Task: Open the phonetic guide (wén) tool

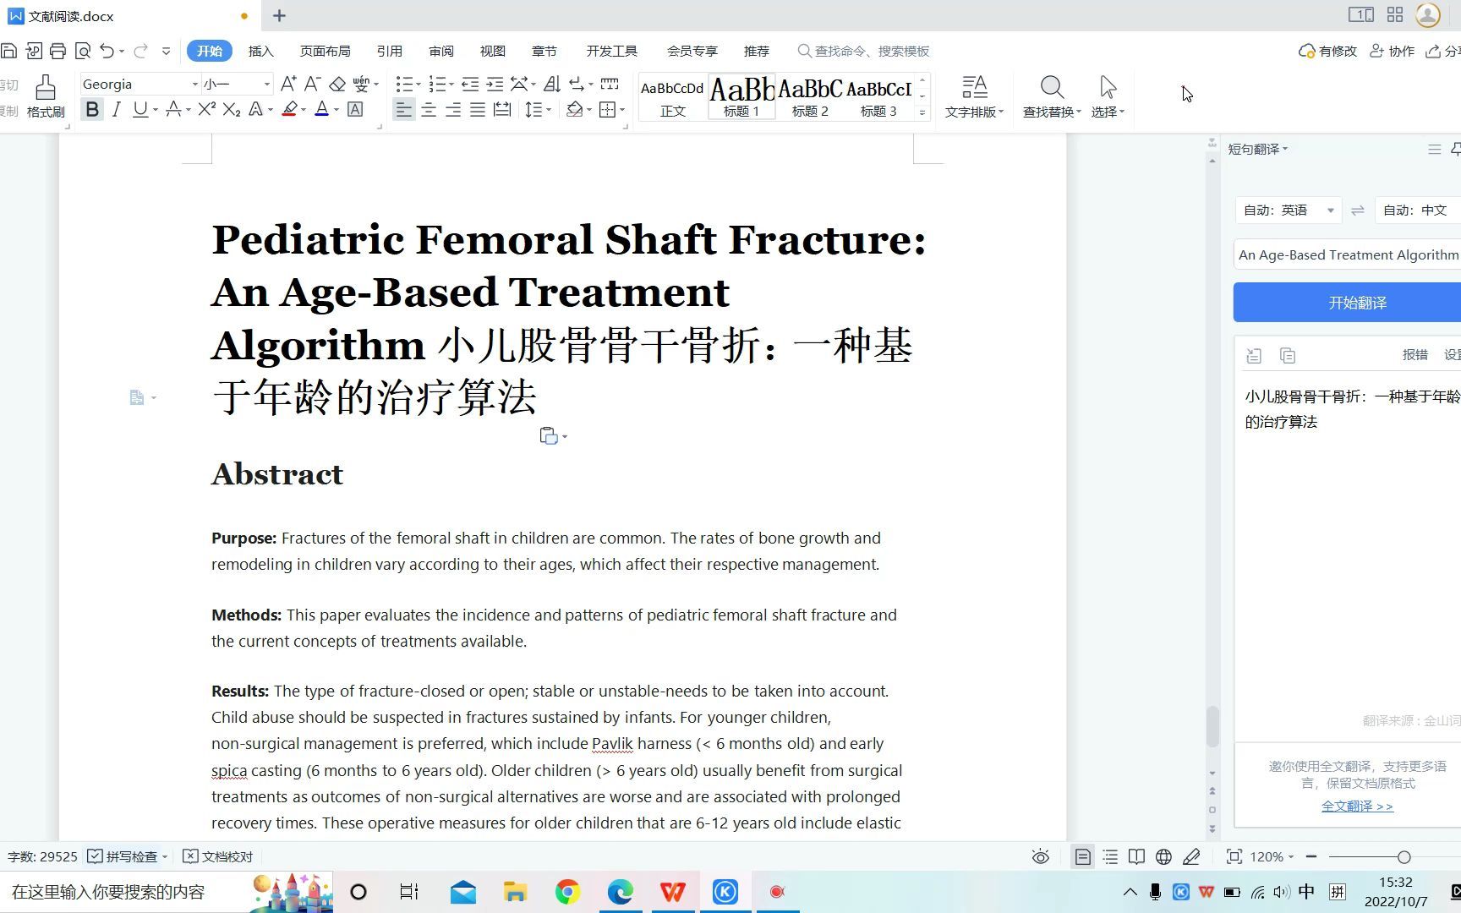Action: pos(361,84)
